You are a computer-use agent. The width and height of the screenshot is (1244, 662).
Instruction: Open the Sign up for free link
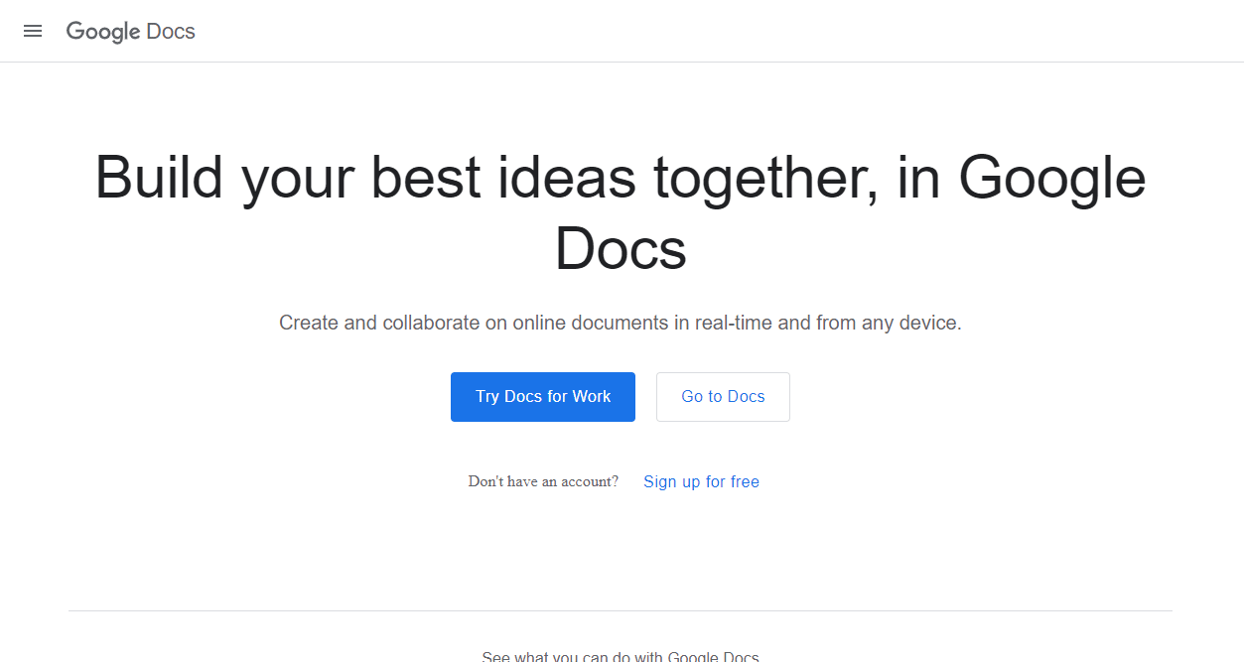pos(701,481)
